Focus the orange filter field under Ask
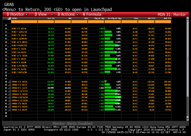Screen dimensions: 191x136 click(79, 22)
